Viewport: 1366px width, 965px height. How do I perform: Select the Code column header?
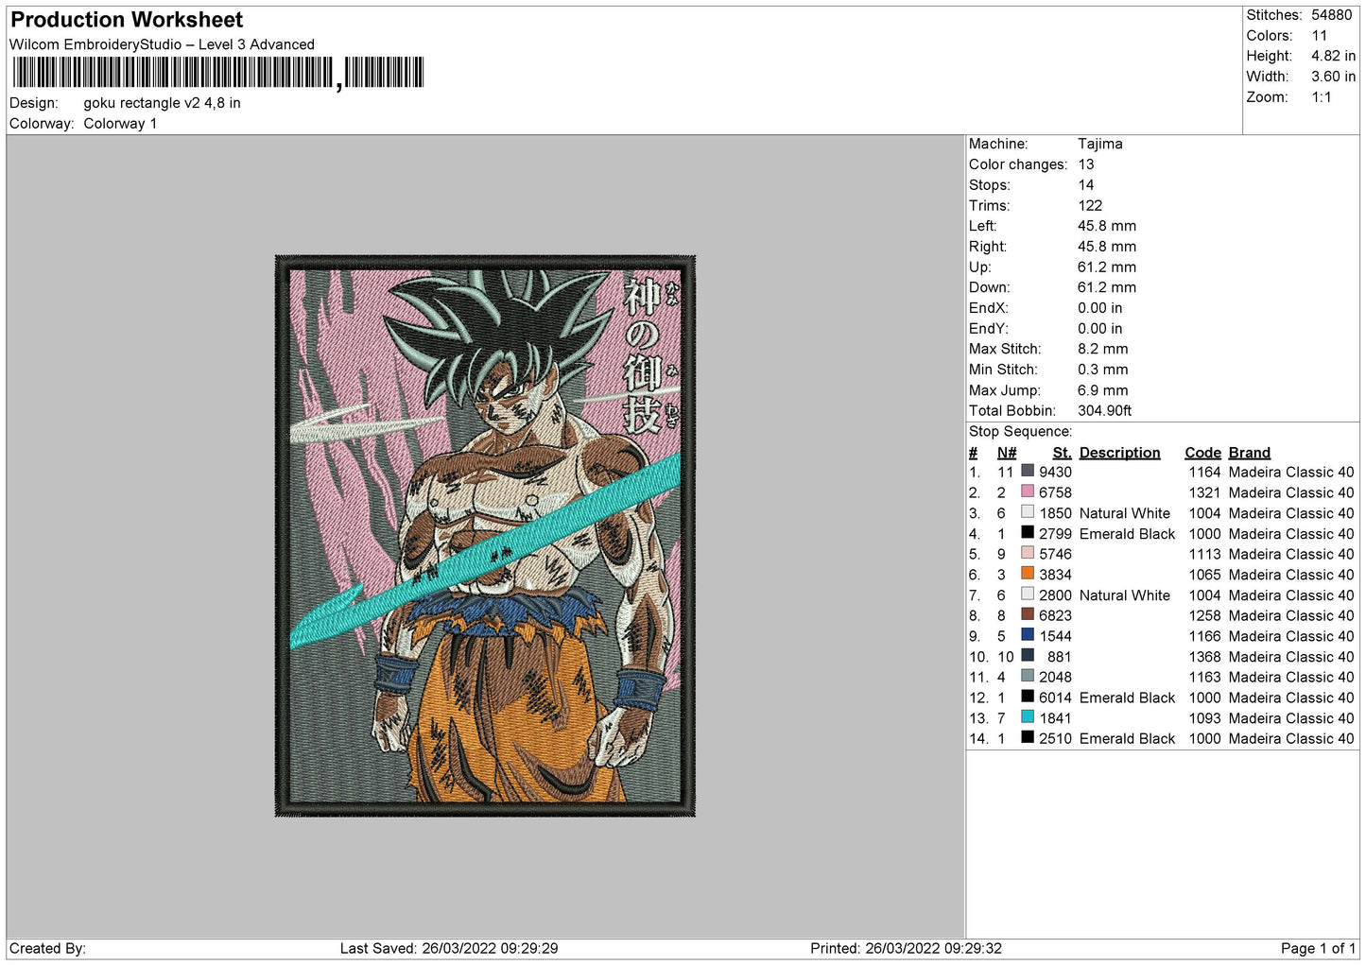pos(1202,453)
